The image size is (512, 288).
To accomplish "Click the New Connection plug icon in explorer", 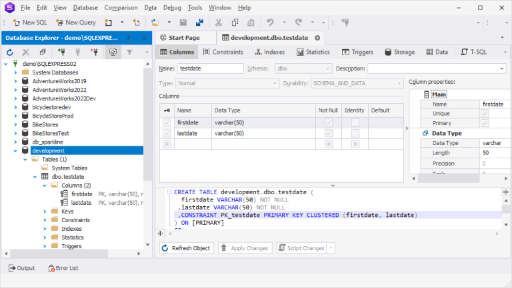I will point(61,52).
